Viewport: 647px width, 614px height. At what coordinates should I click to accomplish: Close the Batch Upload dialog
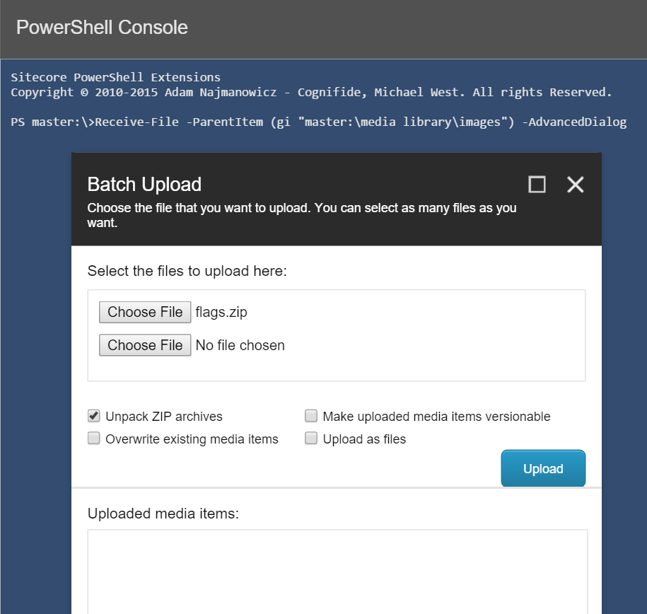click(575, 184)
